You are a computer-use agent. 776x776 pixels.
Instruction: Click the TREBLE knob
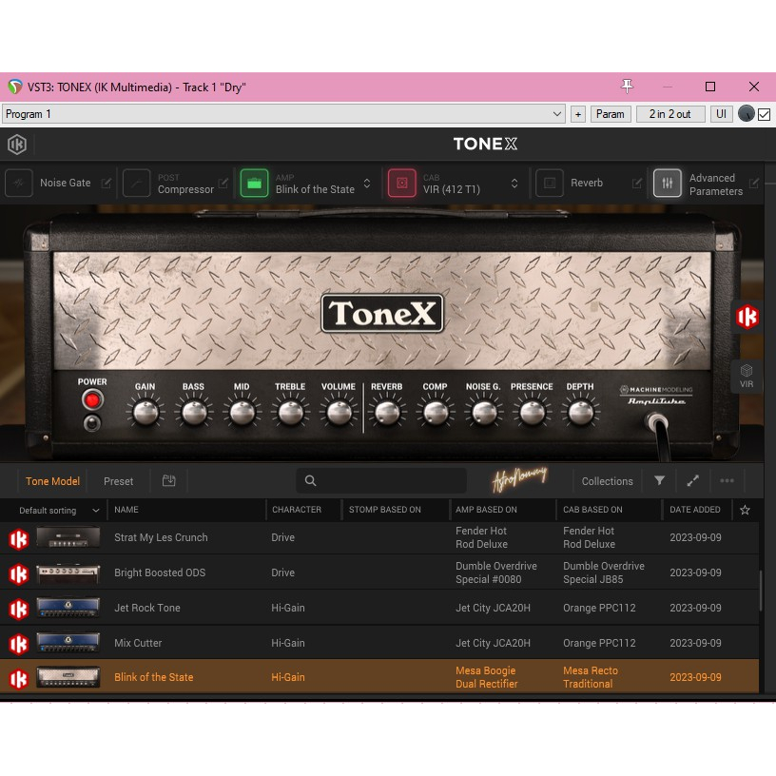coord(290,413)
